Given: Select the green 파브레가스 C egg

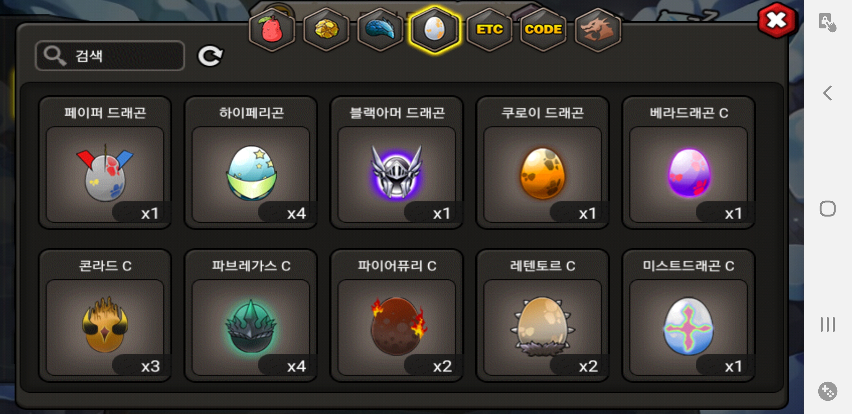Looking at the screenshot, I should (x=251, y=316).
